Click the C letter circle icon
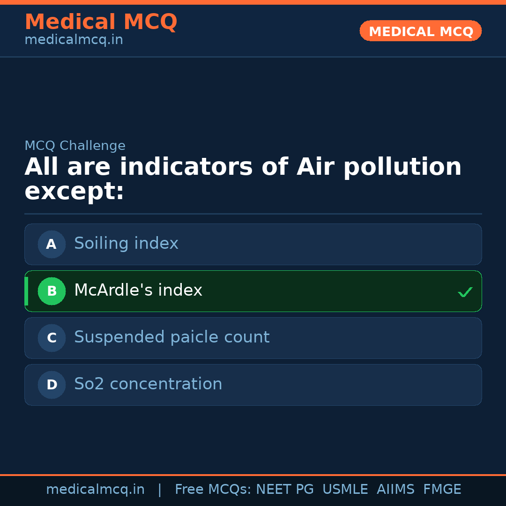 tap(52, 338)
